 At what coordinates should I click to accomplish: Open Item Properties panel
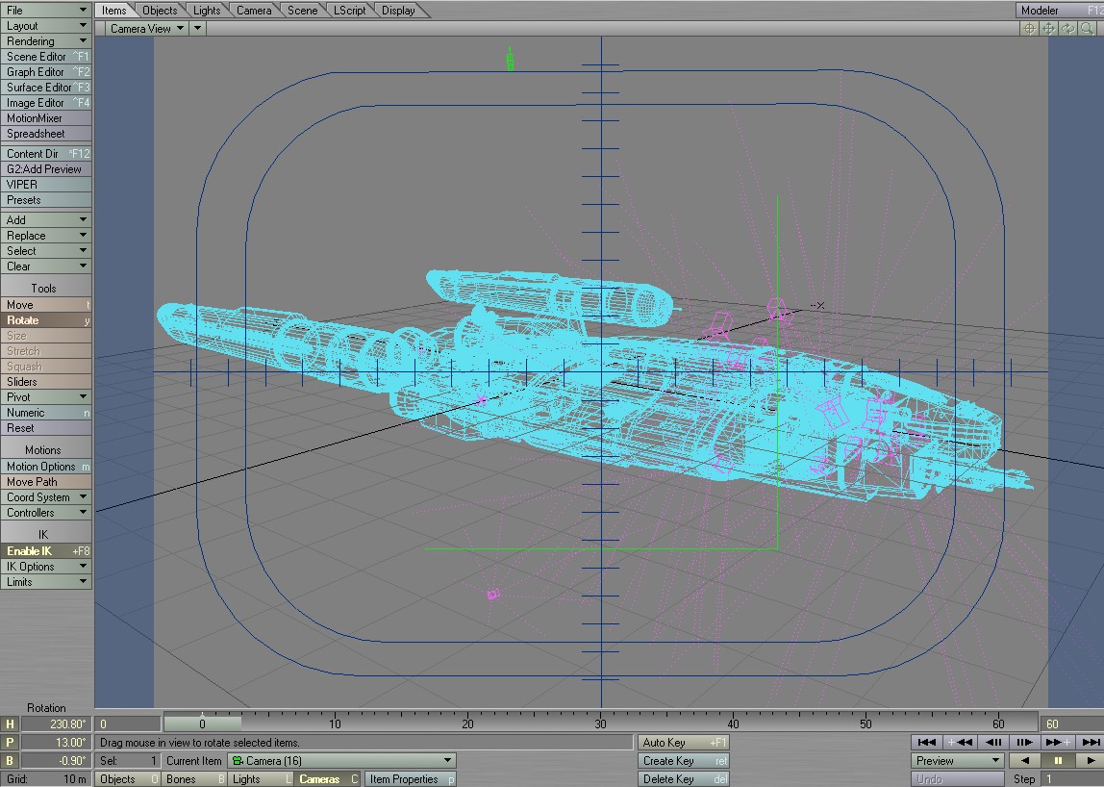pyautogui.click(x=411, y=779)
